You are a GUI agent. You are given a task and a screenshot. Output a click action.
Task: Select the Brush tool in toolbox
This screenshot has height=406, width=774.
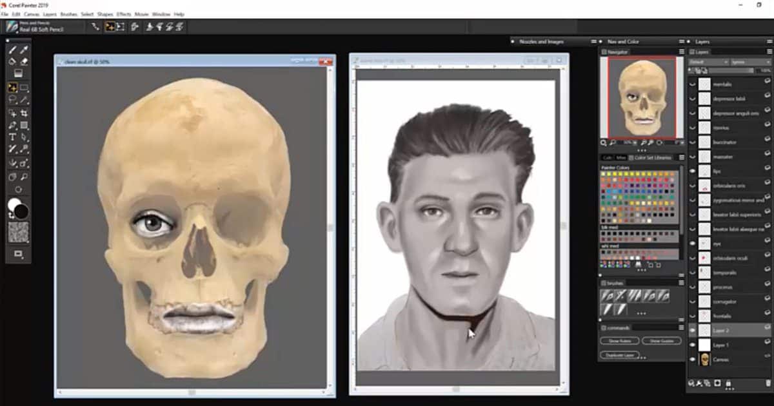coord(12,50)
